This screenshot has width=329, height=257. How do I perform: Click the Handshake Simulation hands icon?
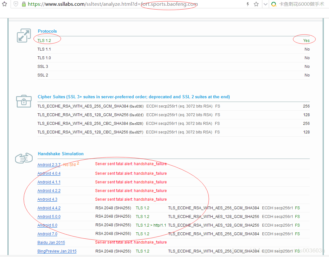coord(24,158)
